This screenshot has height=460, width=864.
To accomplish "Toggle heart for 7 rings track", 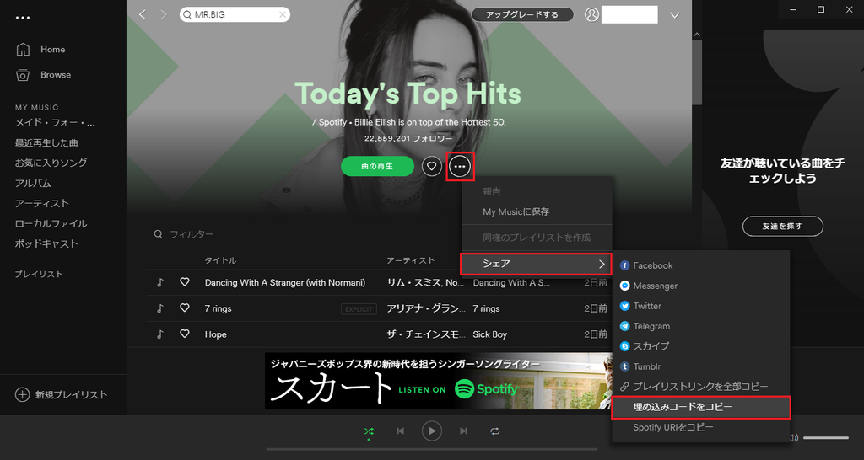I will (185, 308).
